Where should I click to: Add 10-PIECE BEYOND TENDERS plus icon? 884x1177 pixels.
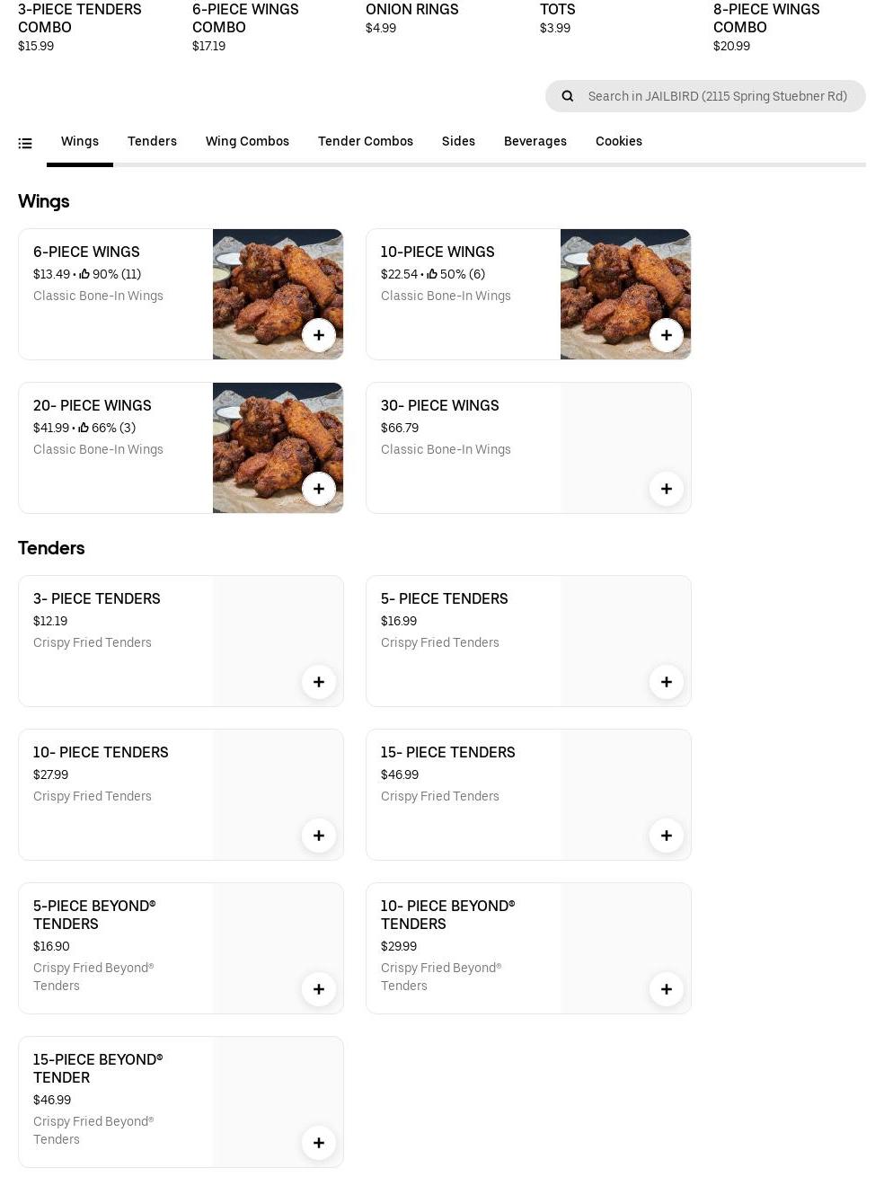[x=667, y=989]
